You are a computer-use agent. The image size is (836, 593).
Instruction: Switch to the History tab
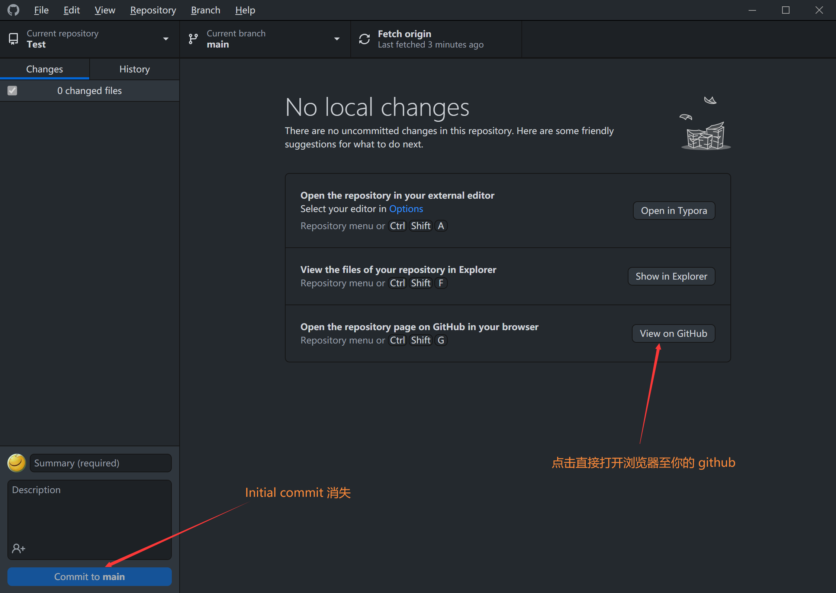[134, 69]
